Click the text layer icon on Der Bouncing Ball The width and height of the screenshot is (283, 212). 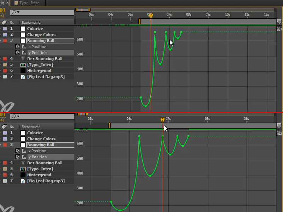[x=23, y=59]
